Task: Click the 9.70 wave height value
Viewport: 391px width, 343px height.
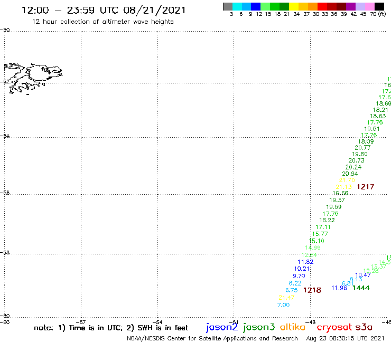Action: [x=299, y=276]
